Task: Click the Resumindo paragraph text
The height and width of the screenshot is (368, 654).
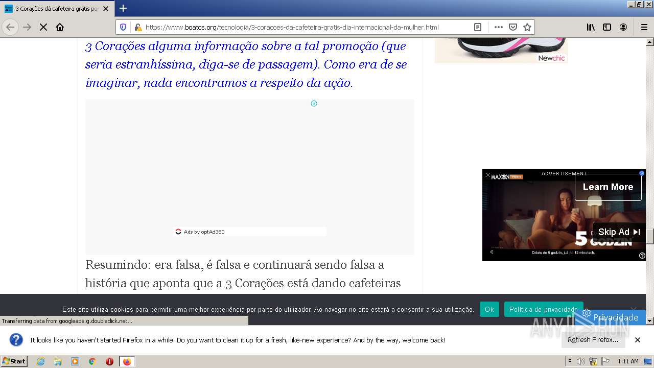Action: [243, 274]
